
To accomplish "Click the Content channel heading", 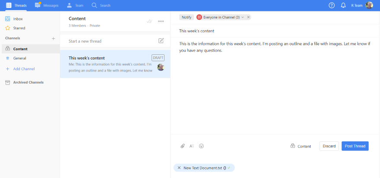I will (77, 19).
